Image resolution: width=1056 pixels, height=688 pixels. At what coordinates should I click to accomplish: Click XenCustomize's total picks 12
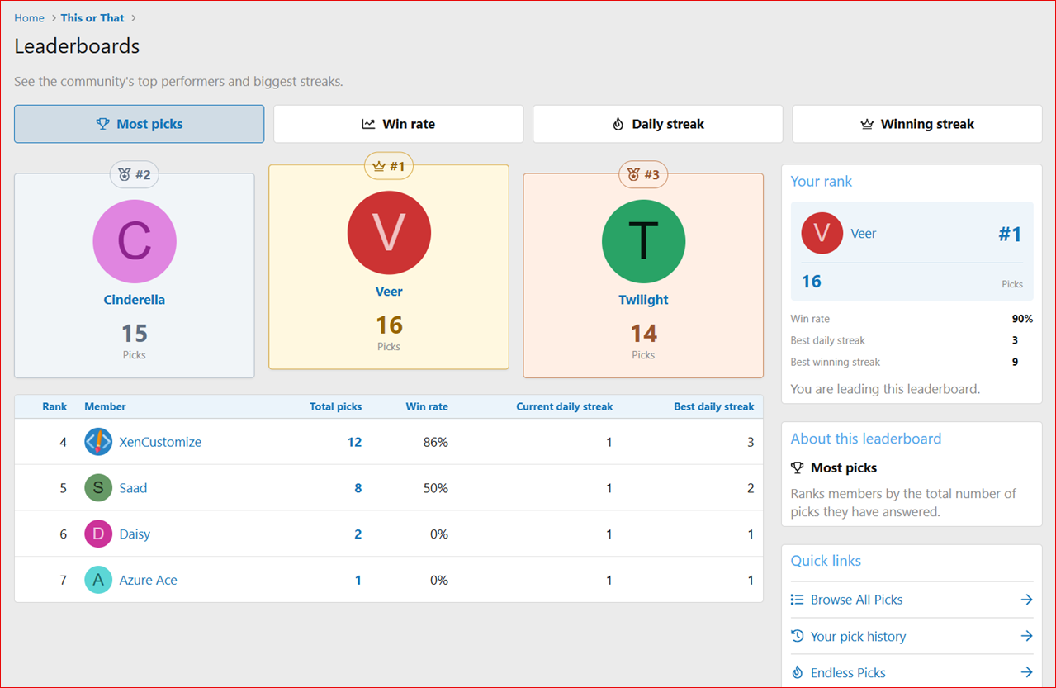[354, 442]
